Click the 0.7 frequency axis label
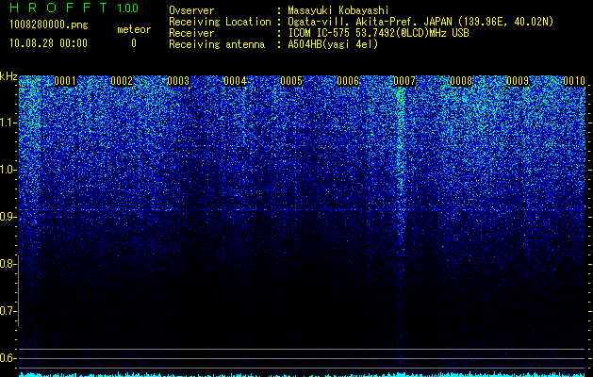593x377 pixels. coord(8,311)
